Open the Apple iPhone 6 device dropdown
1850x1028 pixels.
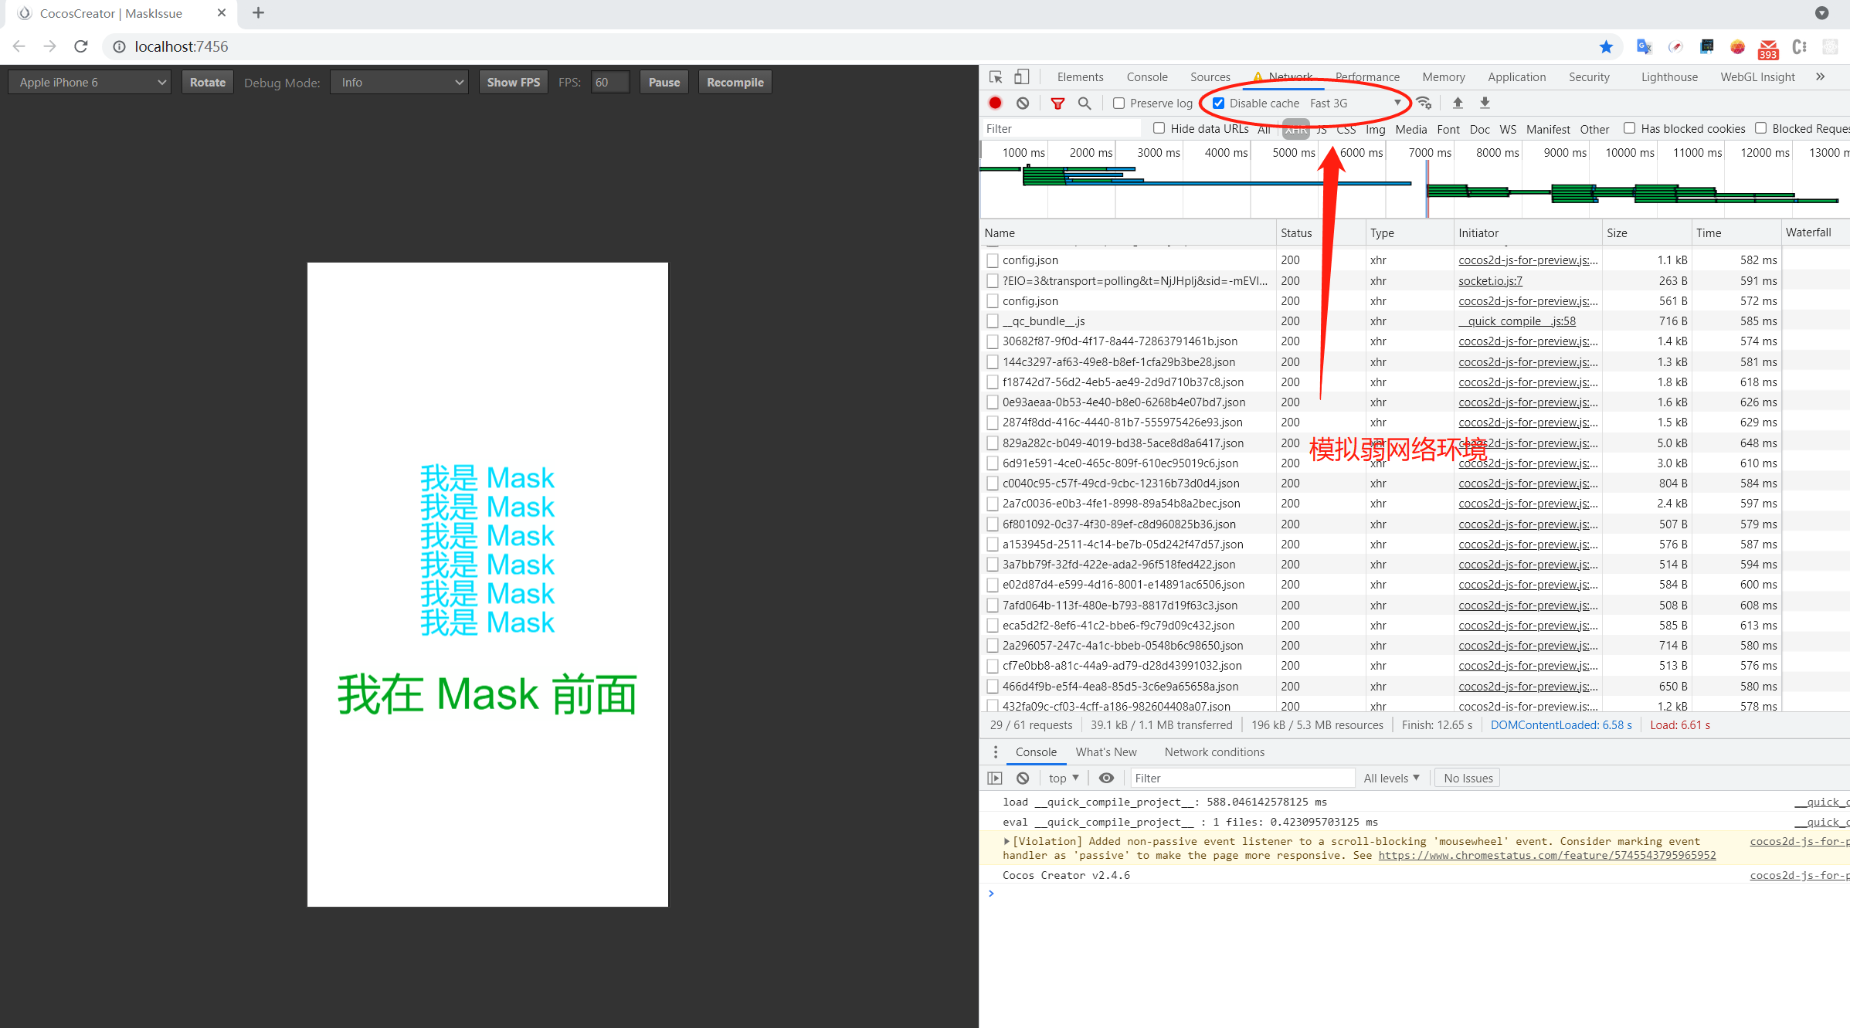91,82
